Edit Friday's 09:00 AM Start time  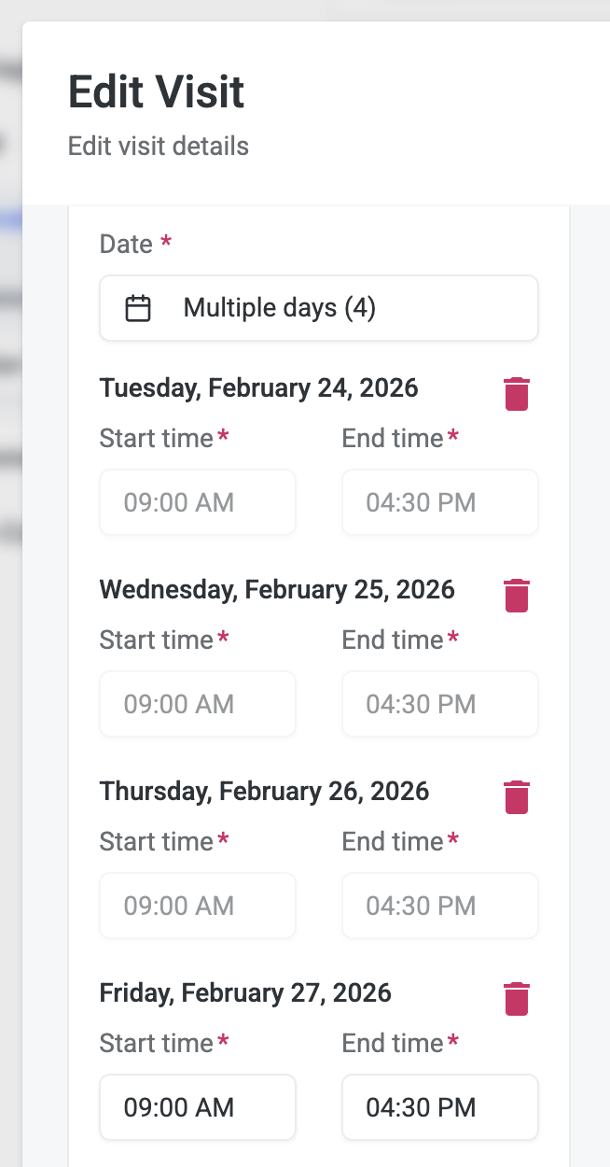(x=198, y=1107)
